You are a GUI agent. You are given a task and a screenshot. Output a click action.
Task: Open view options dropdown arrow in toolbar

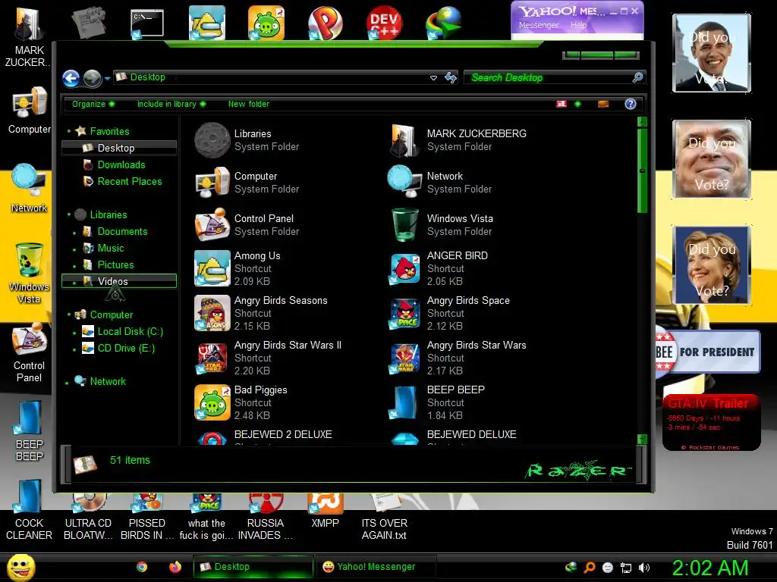[577, 104]
